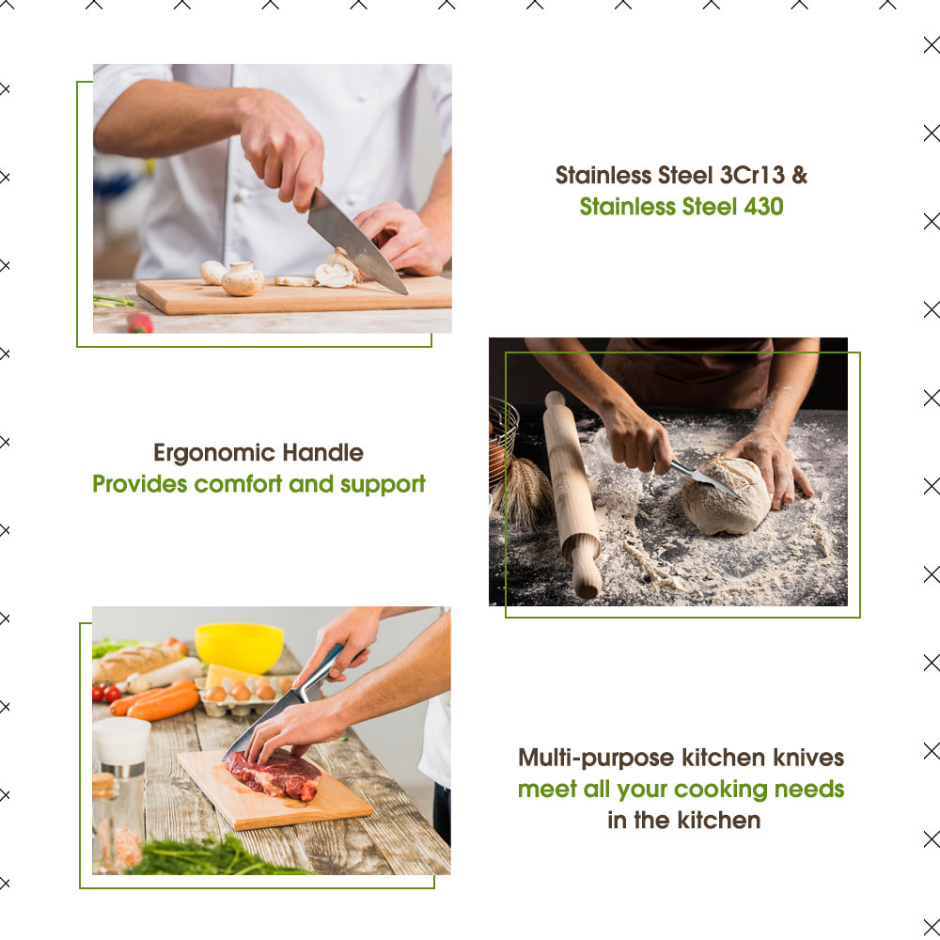Click the green 'Stainless Steel 430' text
The image size is (940, 940).
(681, 207)
